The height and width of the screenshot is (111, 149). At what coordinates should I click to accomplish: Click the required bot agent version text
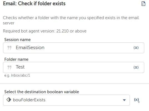[x=45, y=31]
